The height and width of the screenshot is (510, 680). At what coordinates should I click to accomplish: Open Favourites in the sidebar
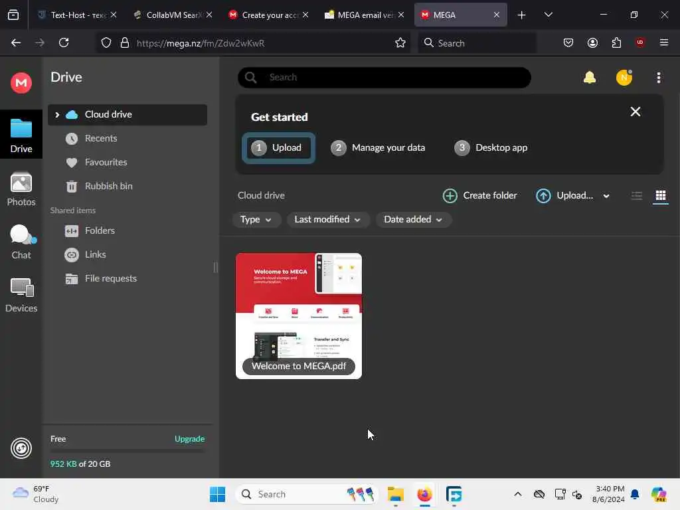click(106, 162)
